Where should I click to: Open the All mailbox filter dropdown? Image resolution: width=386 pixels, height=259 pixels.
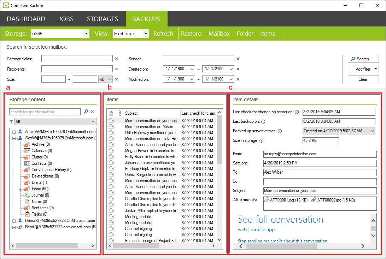click(x=55, y=122)
